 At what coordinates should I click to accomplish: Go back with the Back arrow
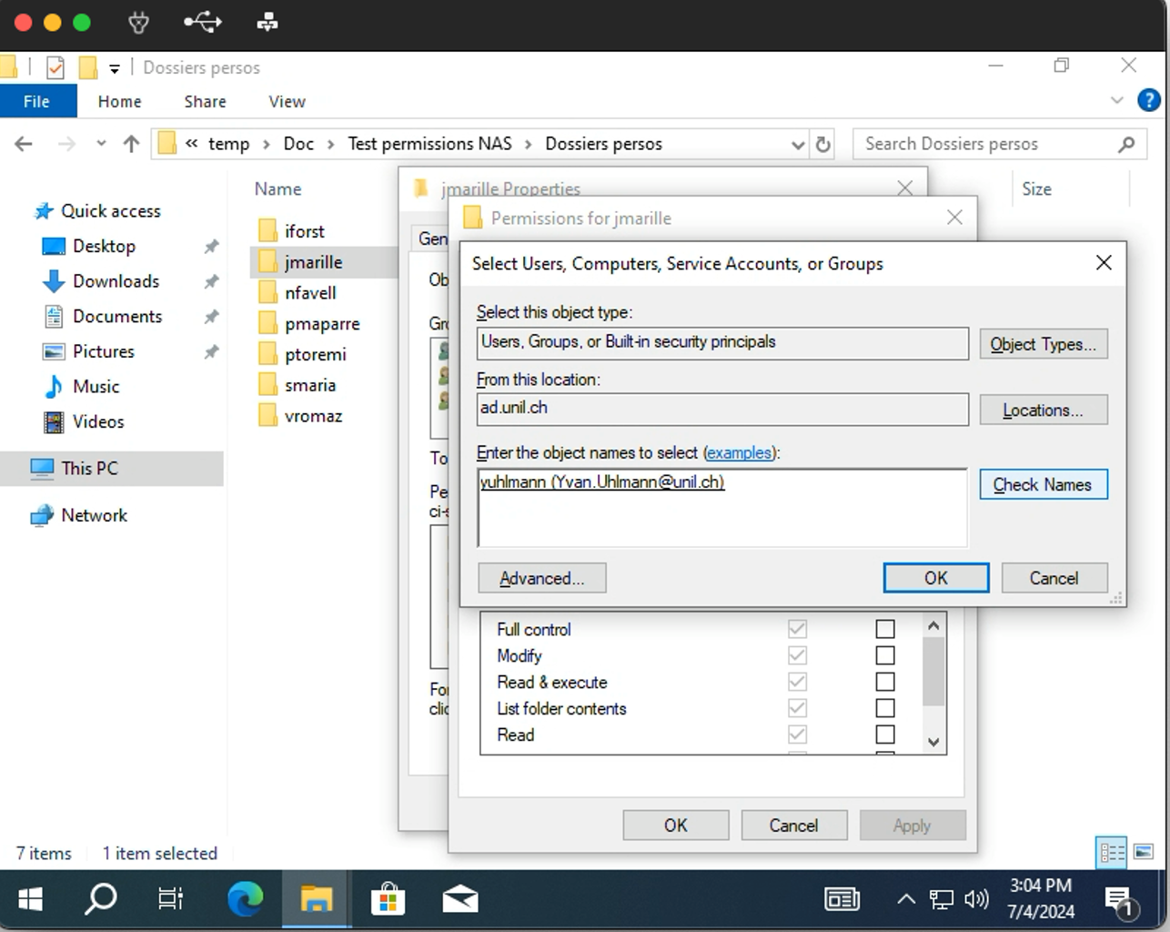coord(24,144)
